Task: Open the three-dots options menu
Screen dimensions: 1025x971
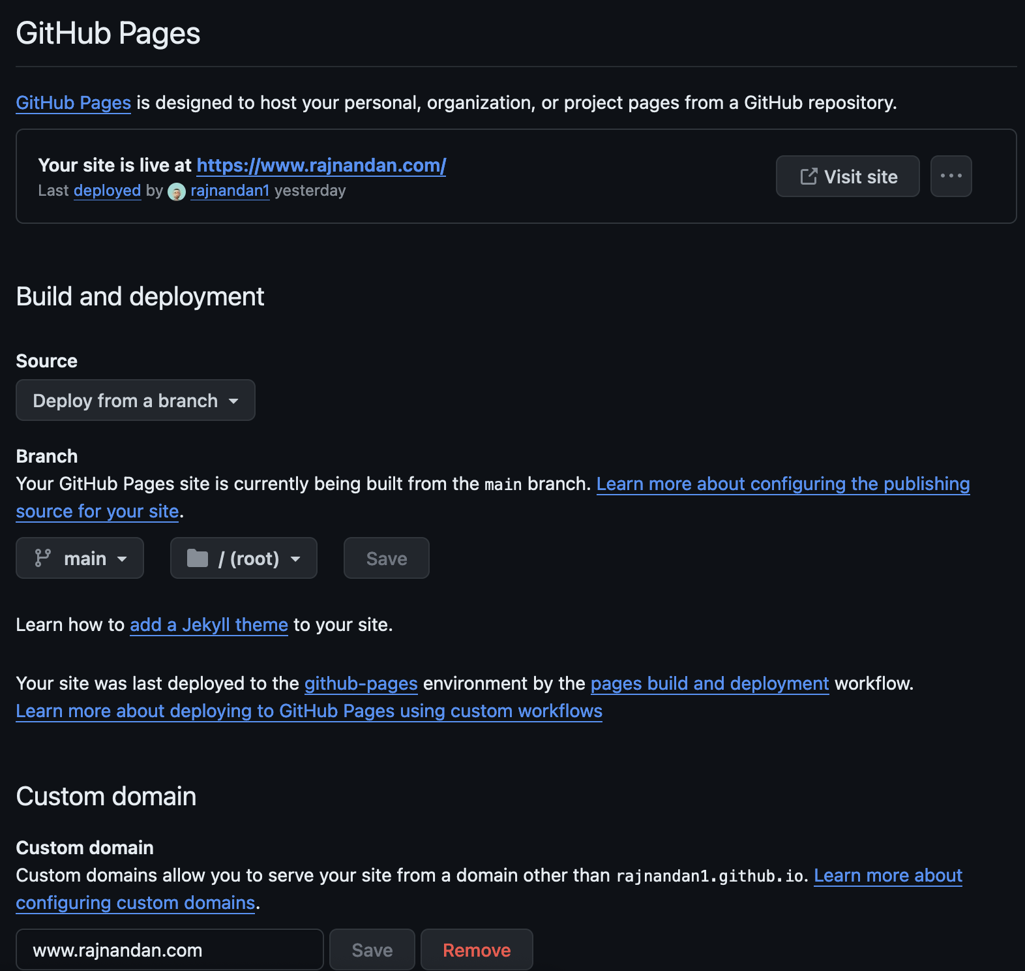Action: point(951,176)
